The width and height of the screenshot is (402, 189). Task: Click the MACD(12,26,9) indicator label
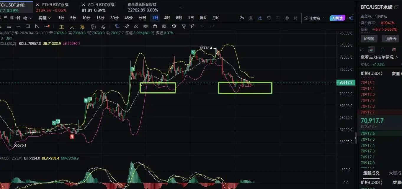11,158
